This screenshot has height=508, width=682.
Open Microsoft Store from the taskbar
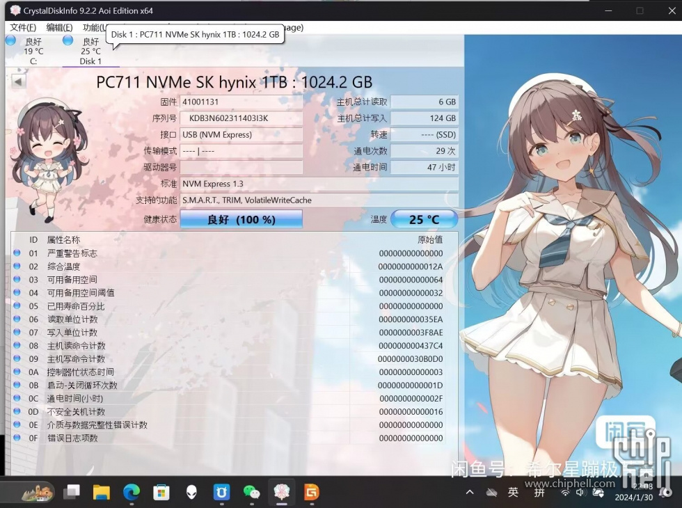click(x=161, y=492)
